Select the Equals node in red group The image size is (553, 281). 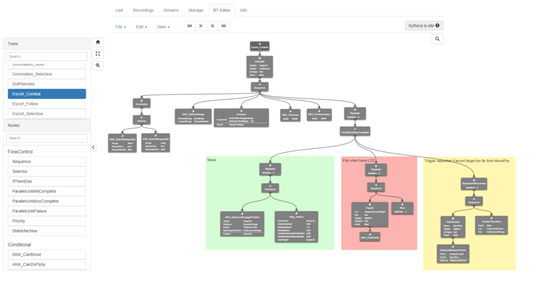(370, 215)
